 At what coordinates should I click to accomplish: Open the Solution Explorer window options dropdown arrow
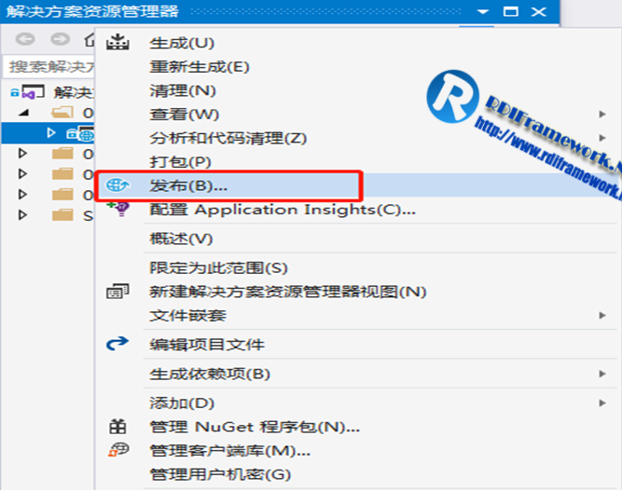(482, 11)
